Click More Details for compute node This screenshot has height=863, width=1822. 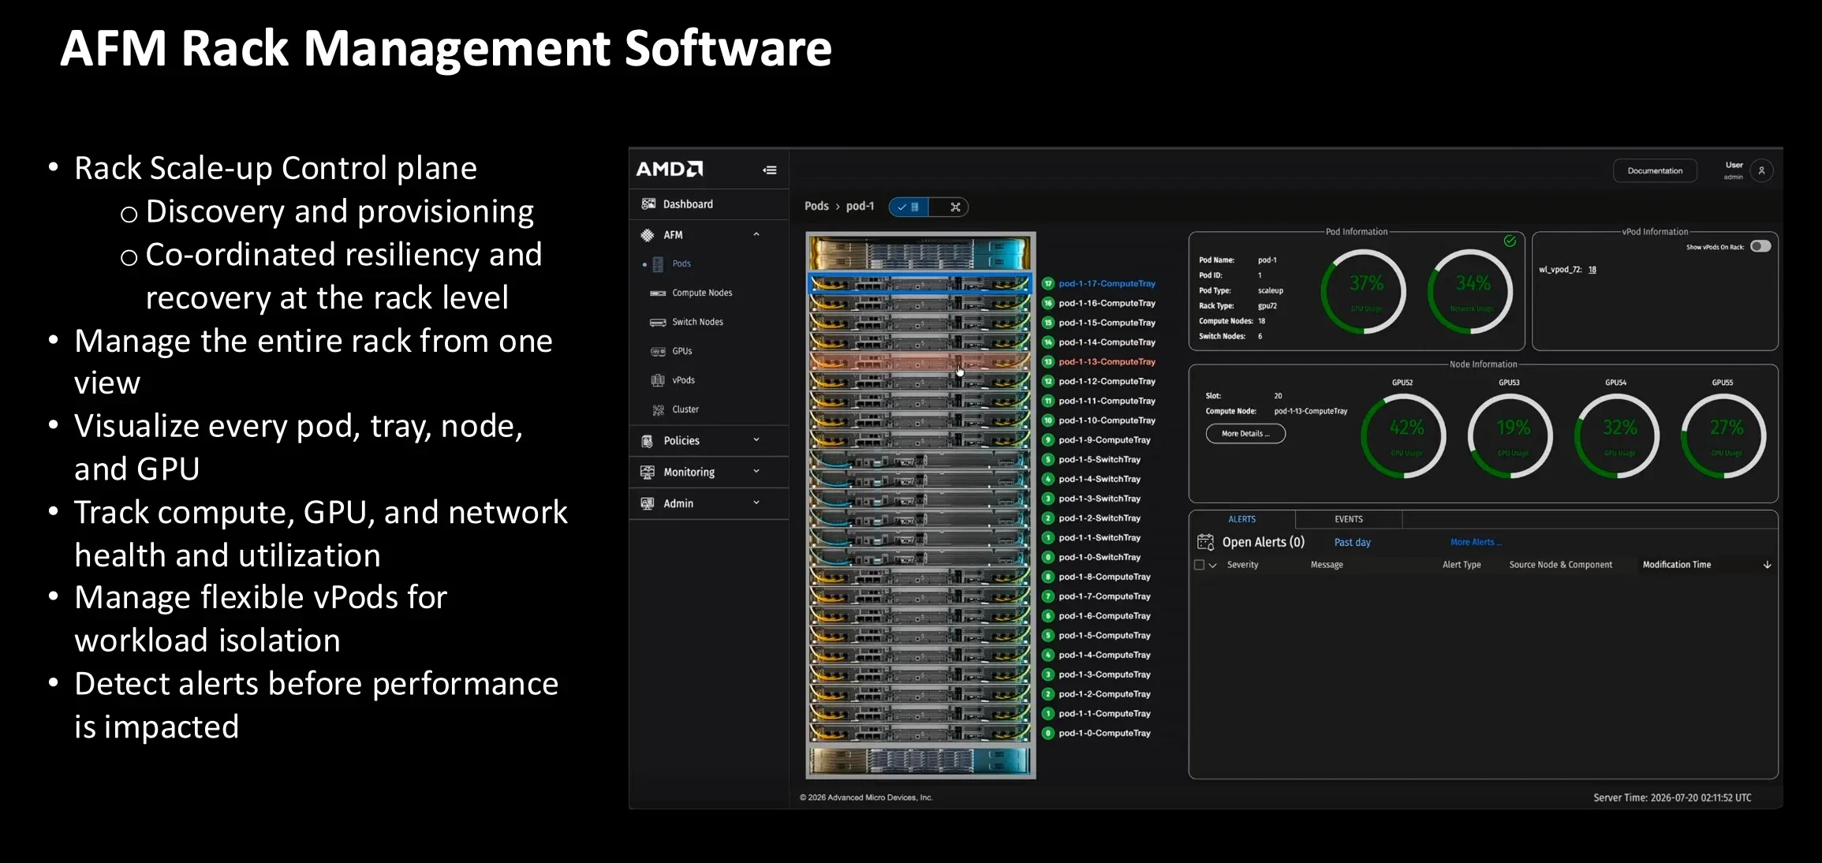(1245, 433)
